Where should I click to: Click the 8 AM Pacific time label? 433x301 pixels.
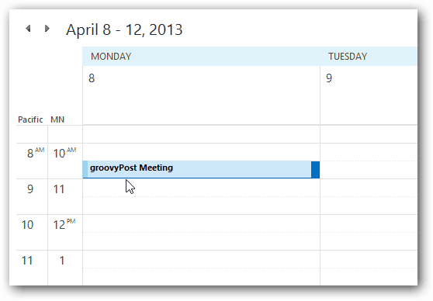click(36, 153)
